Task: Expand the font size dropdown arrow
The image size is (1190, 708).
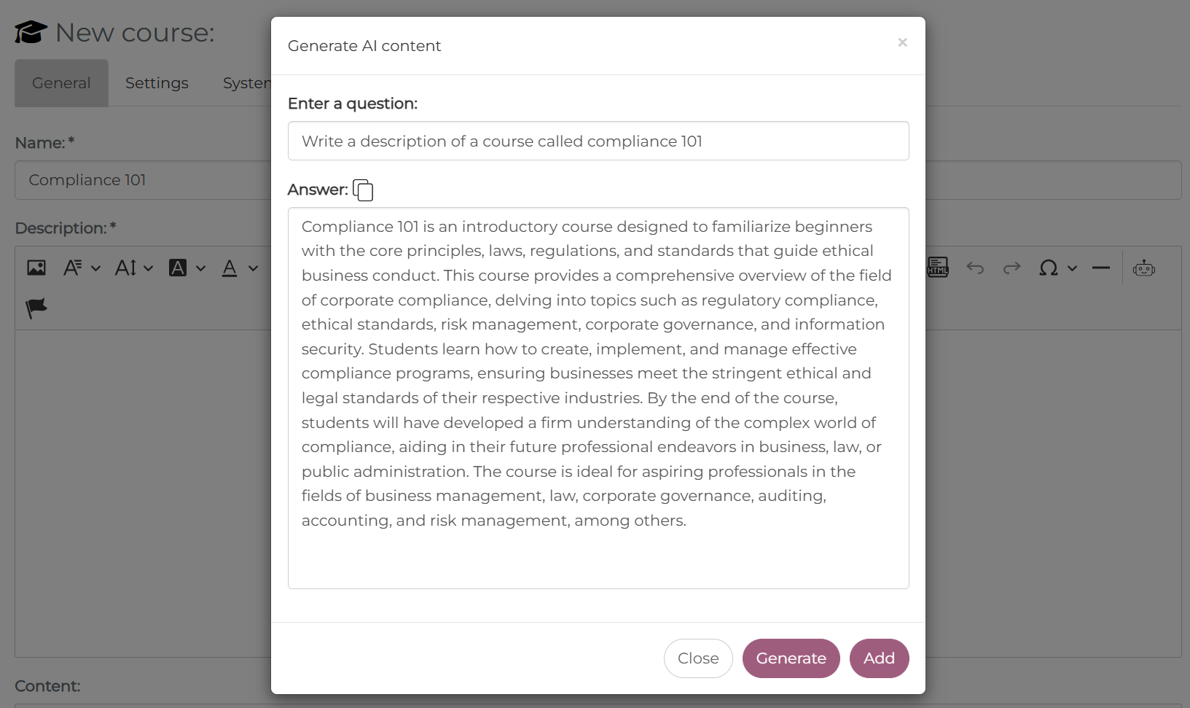Action: 149,268
